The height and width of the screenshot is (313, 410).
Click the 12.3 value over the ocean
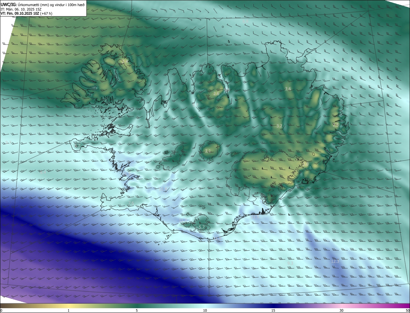point(335,261)
